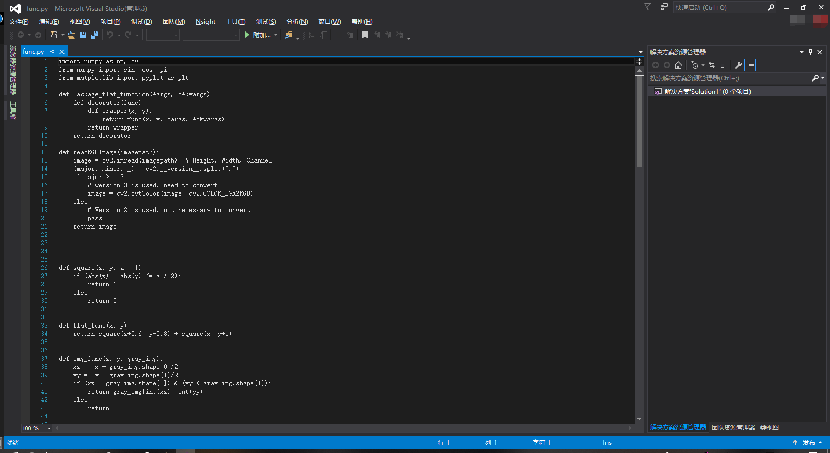Image resolution: width=830 pixels, height=453 pixels.
Task: Expand the Attach button dropdown arrow
Action: [276, 35]
